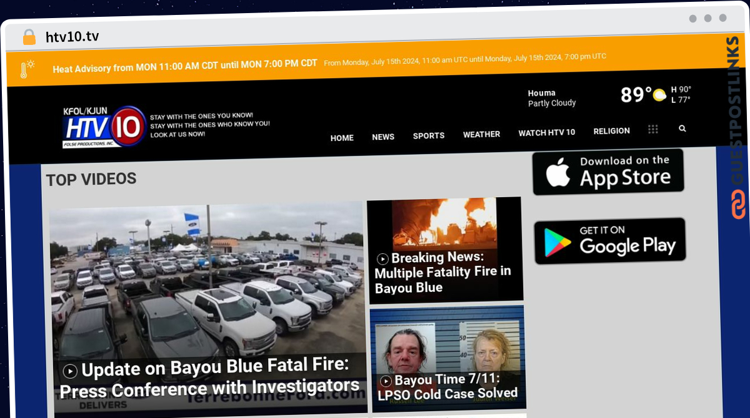Play the Bayou Time 7/11 video icon

[386, 381]
